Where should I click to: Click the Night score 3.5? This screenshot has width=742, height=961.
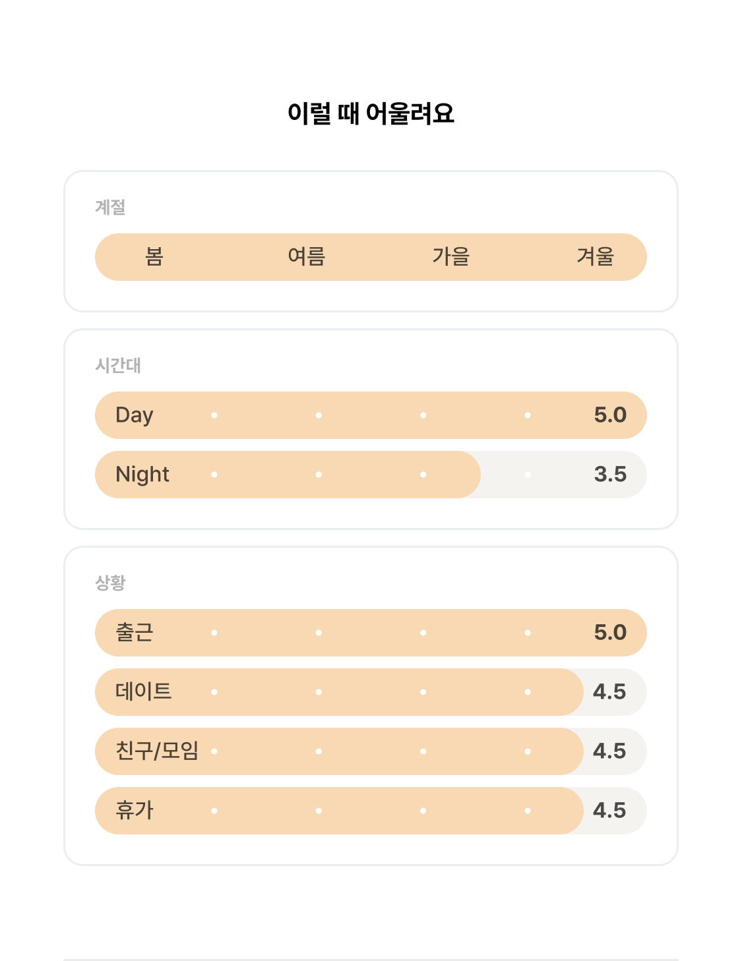point(610,474)
